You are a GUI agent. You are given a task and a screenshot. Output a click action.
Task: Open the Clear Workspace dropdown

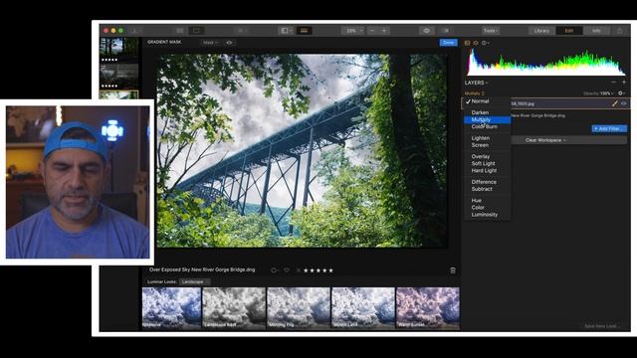click(x=545, y=140)
